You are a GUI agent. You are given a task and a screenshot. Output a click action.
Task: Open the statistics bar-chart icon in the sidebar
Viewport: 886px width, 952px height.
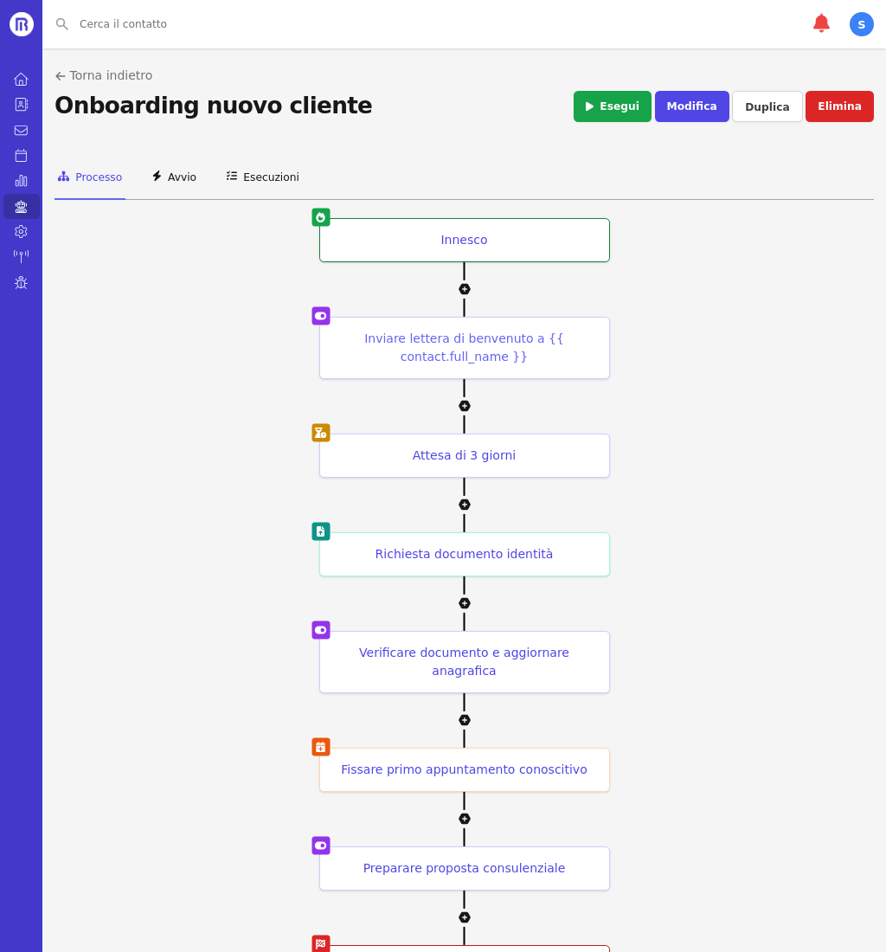21,181
